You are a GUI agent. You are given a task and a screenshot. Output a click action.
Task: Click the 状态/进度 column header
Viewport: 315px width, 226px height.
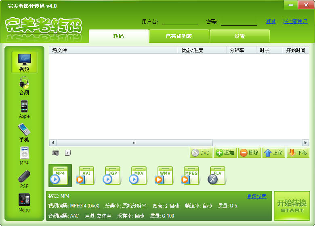coord(202,50)
